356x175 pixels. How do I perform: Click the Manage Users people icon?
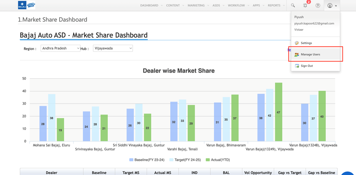click(297, 54)
